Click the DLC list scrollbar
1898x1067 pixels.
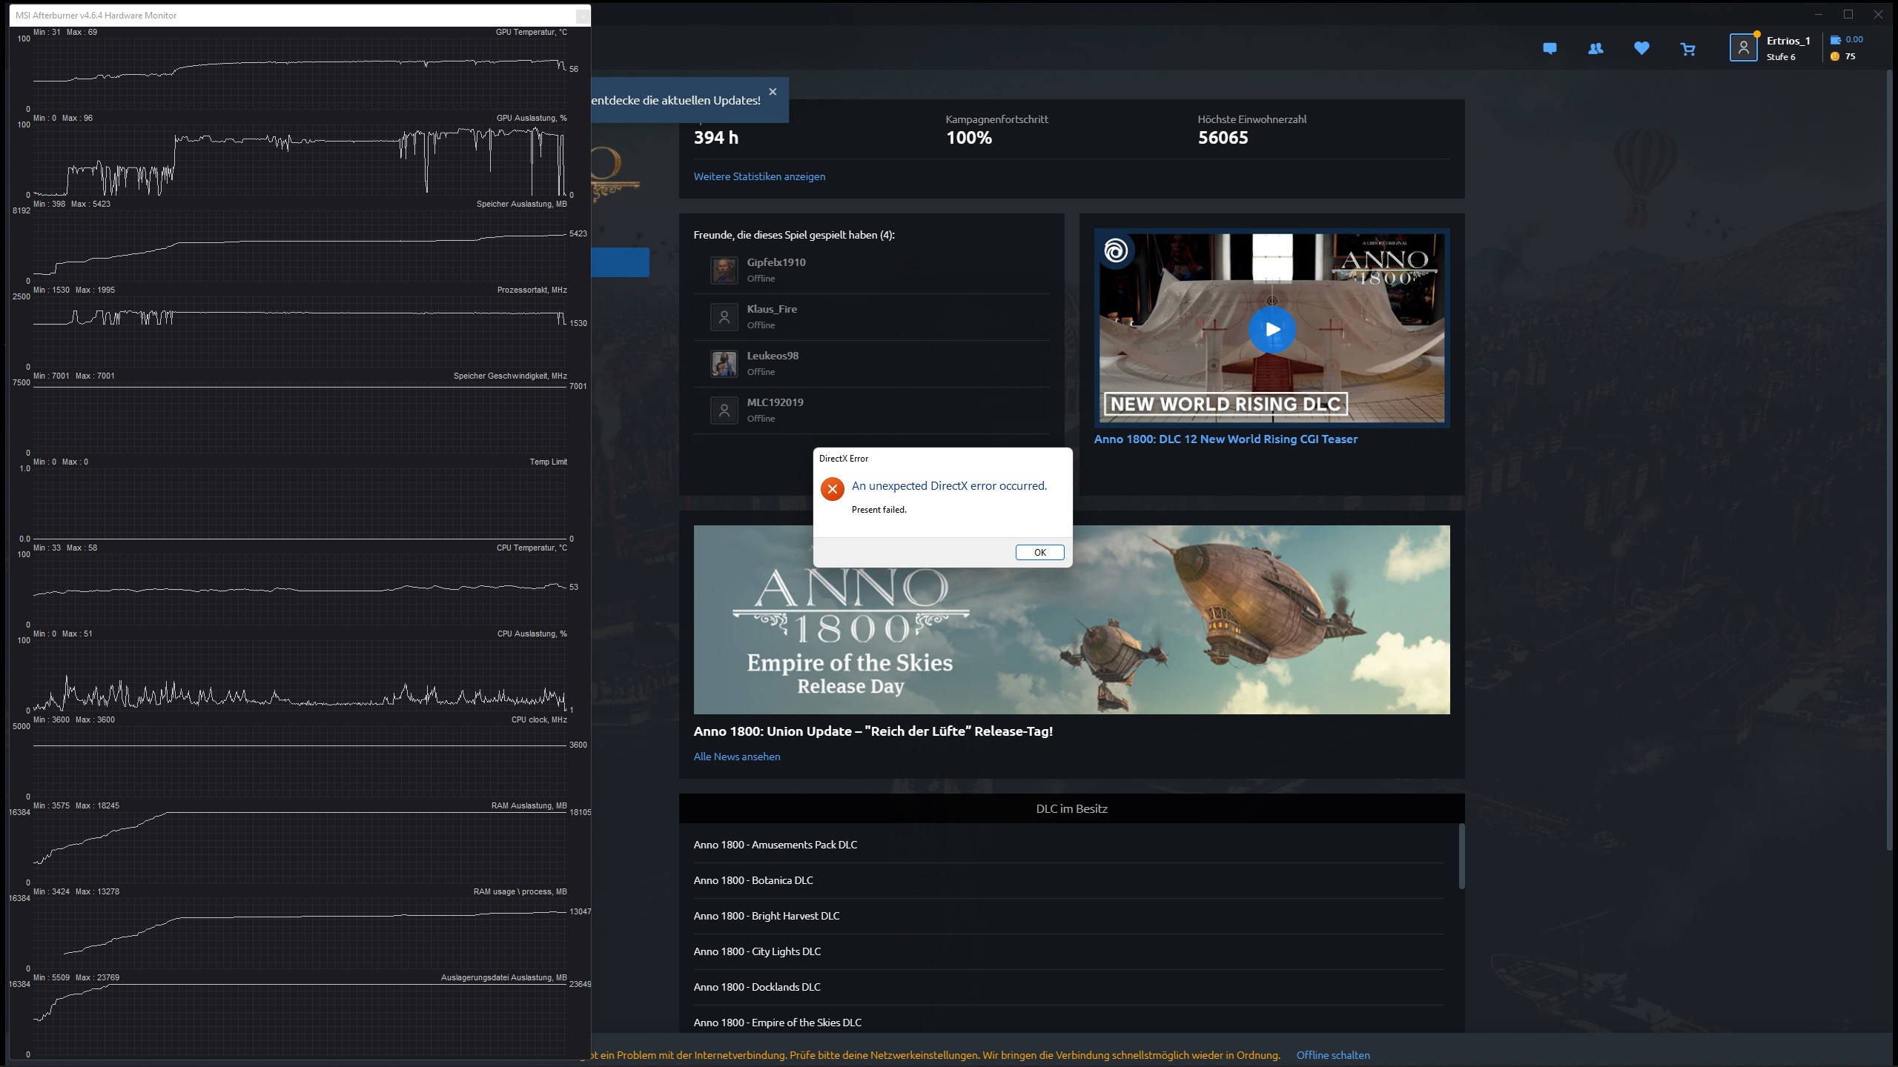1461,856
